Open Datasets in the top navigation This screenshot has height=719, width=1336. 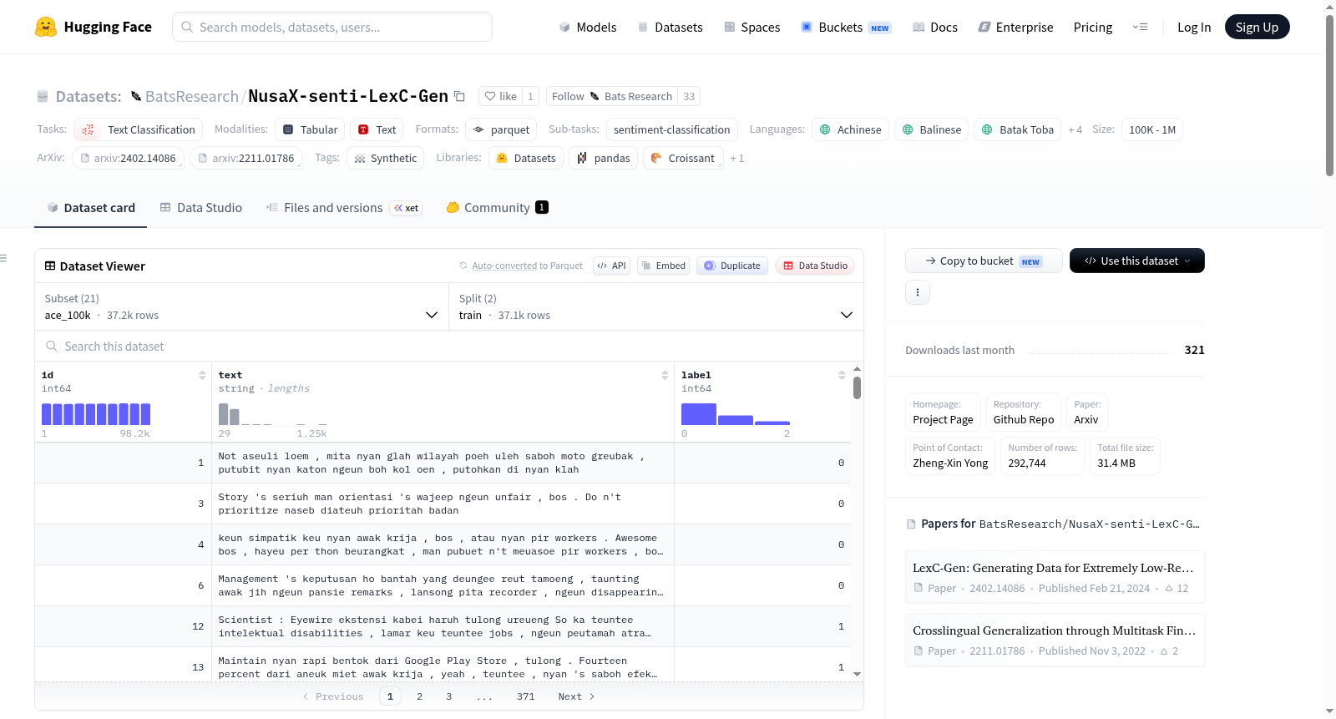(670, 27)
